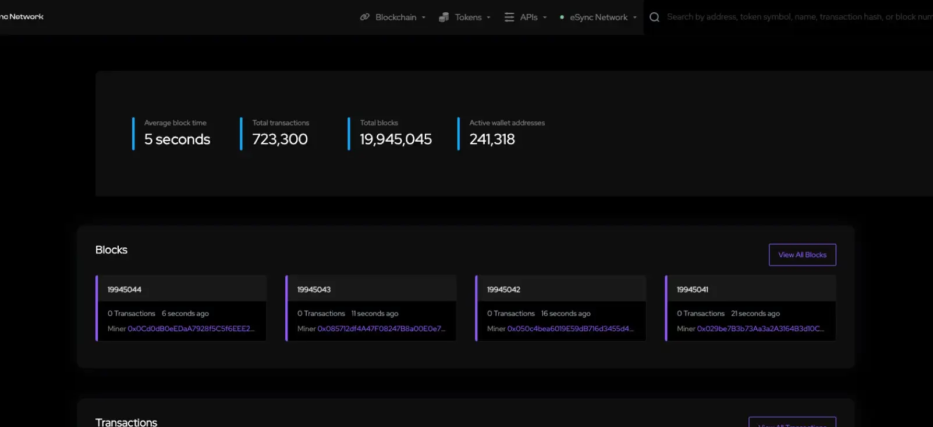The width and height of the screenshot is (933, 427).
Task: Open miner address 0x085712df4A47F08247B8a00E0e7
Action: (381, 328)
